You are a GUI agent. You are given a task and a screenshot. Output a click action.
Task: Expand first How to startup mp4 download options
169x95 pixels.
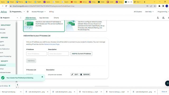pos(101,92)
